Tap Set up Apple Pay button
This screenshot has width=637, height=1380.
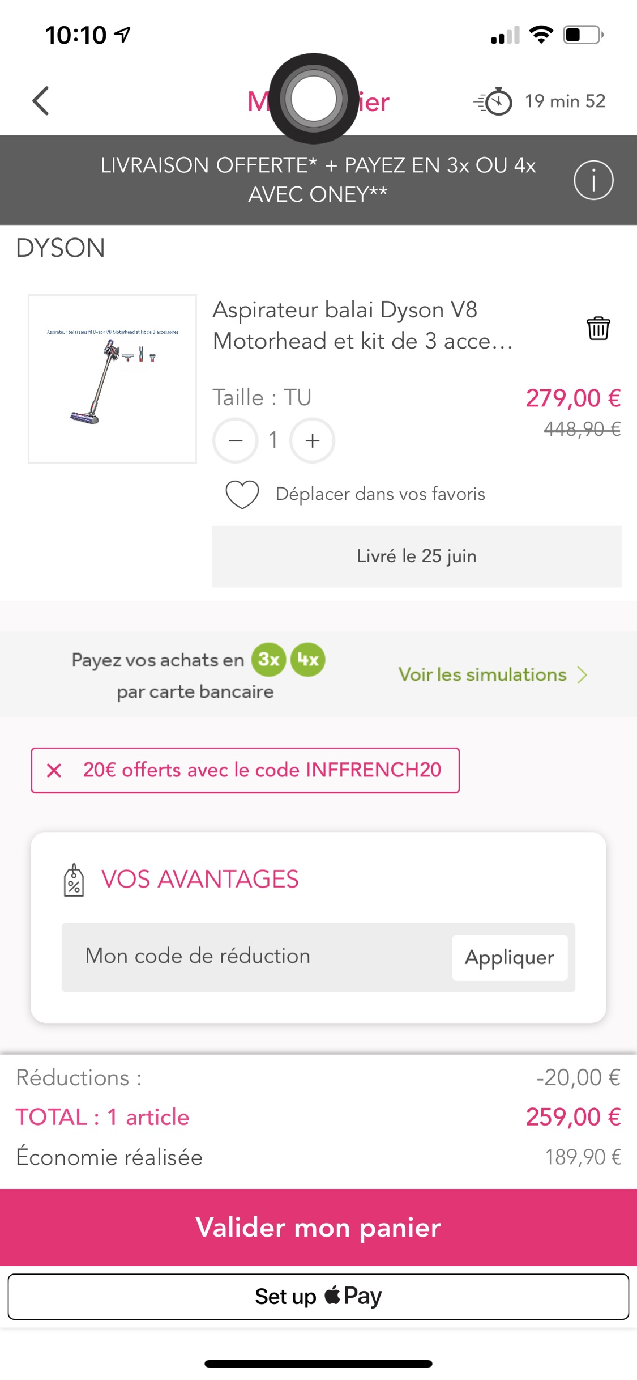[x=318, y=1297]
